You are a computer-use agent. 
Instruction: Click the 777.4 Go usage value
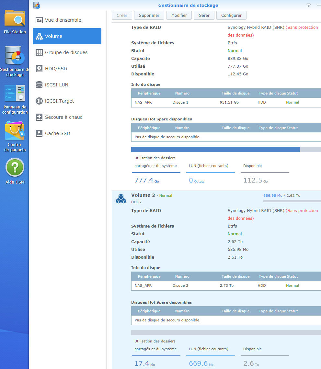tap(146, 180)
